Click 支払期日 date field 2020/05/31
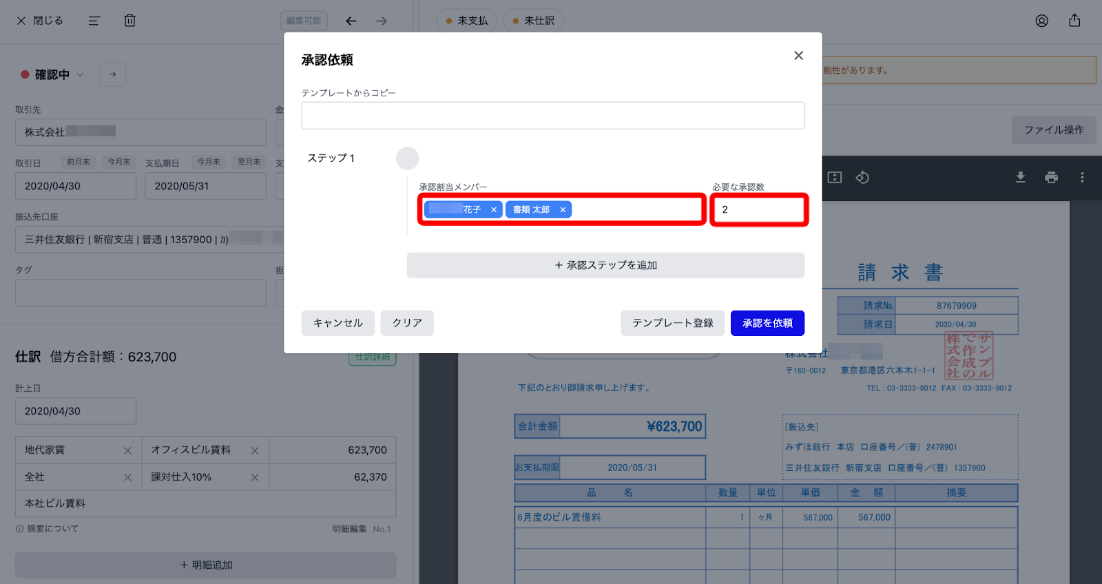This screenshot has height=584, width=1102. (206, 186)
